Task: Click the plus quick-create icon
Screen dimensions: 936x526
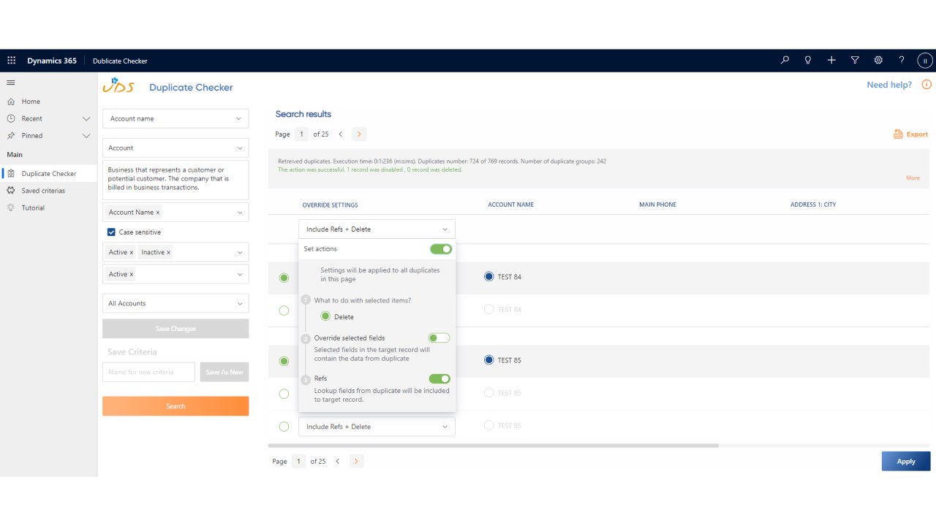Action: (x=831, y=61)
